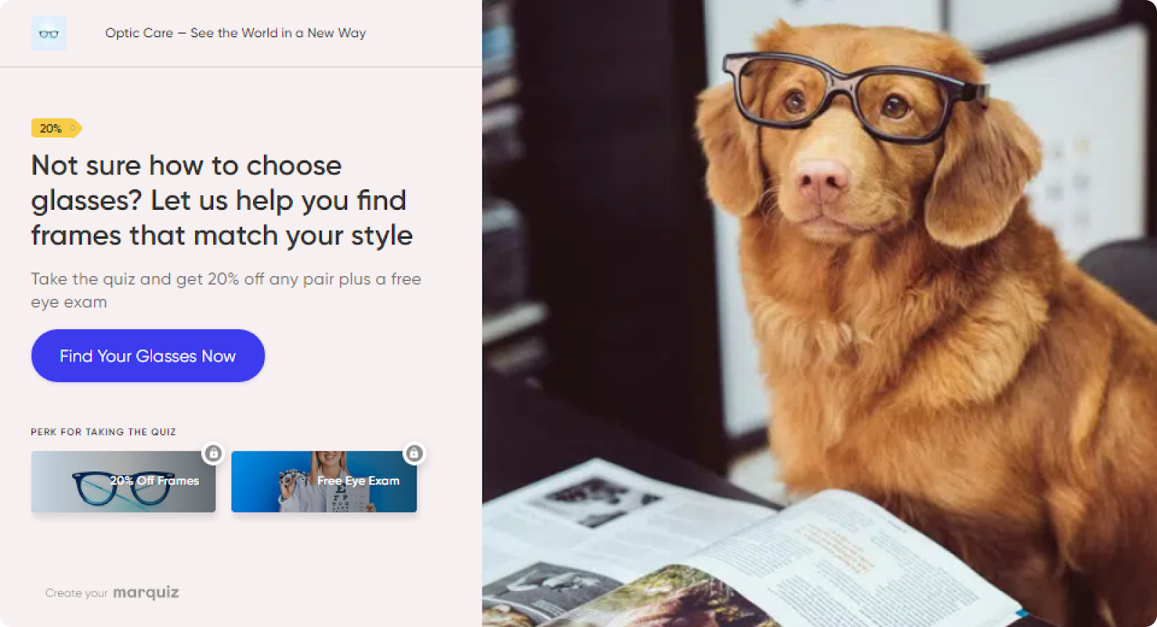Select the Free Eye Exam perk card

pyautogui.click(x=324, y=482)
